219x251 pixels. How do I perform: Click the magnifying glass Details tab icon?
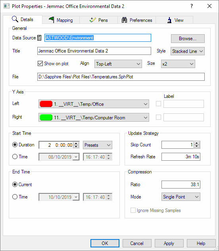coord(15,19)
